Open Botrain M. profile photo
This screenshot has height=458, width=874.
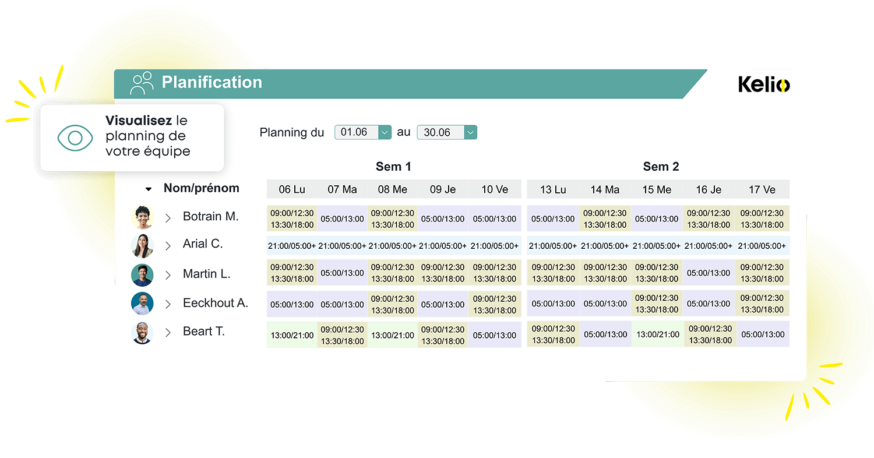(x=142, y=217)
